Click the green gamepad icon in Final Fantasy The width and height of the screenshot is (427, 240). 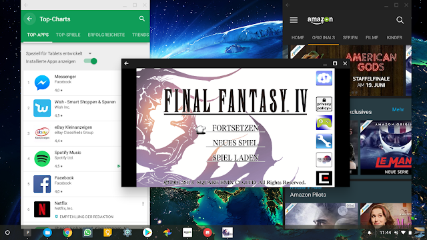[324, 123]
